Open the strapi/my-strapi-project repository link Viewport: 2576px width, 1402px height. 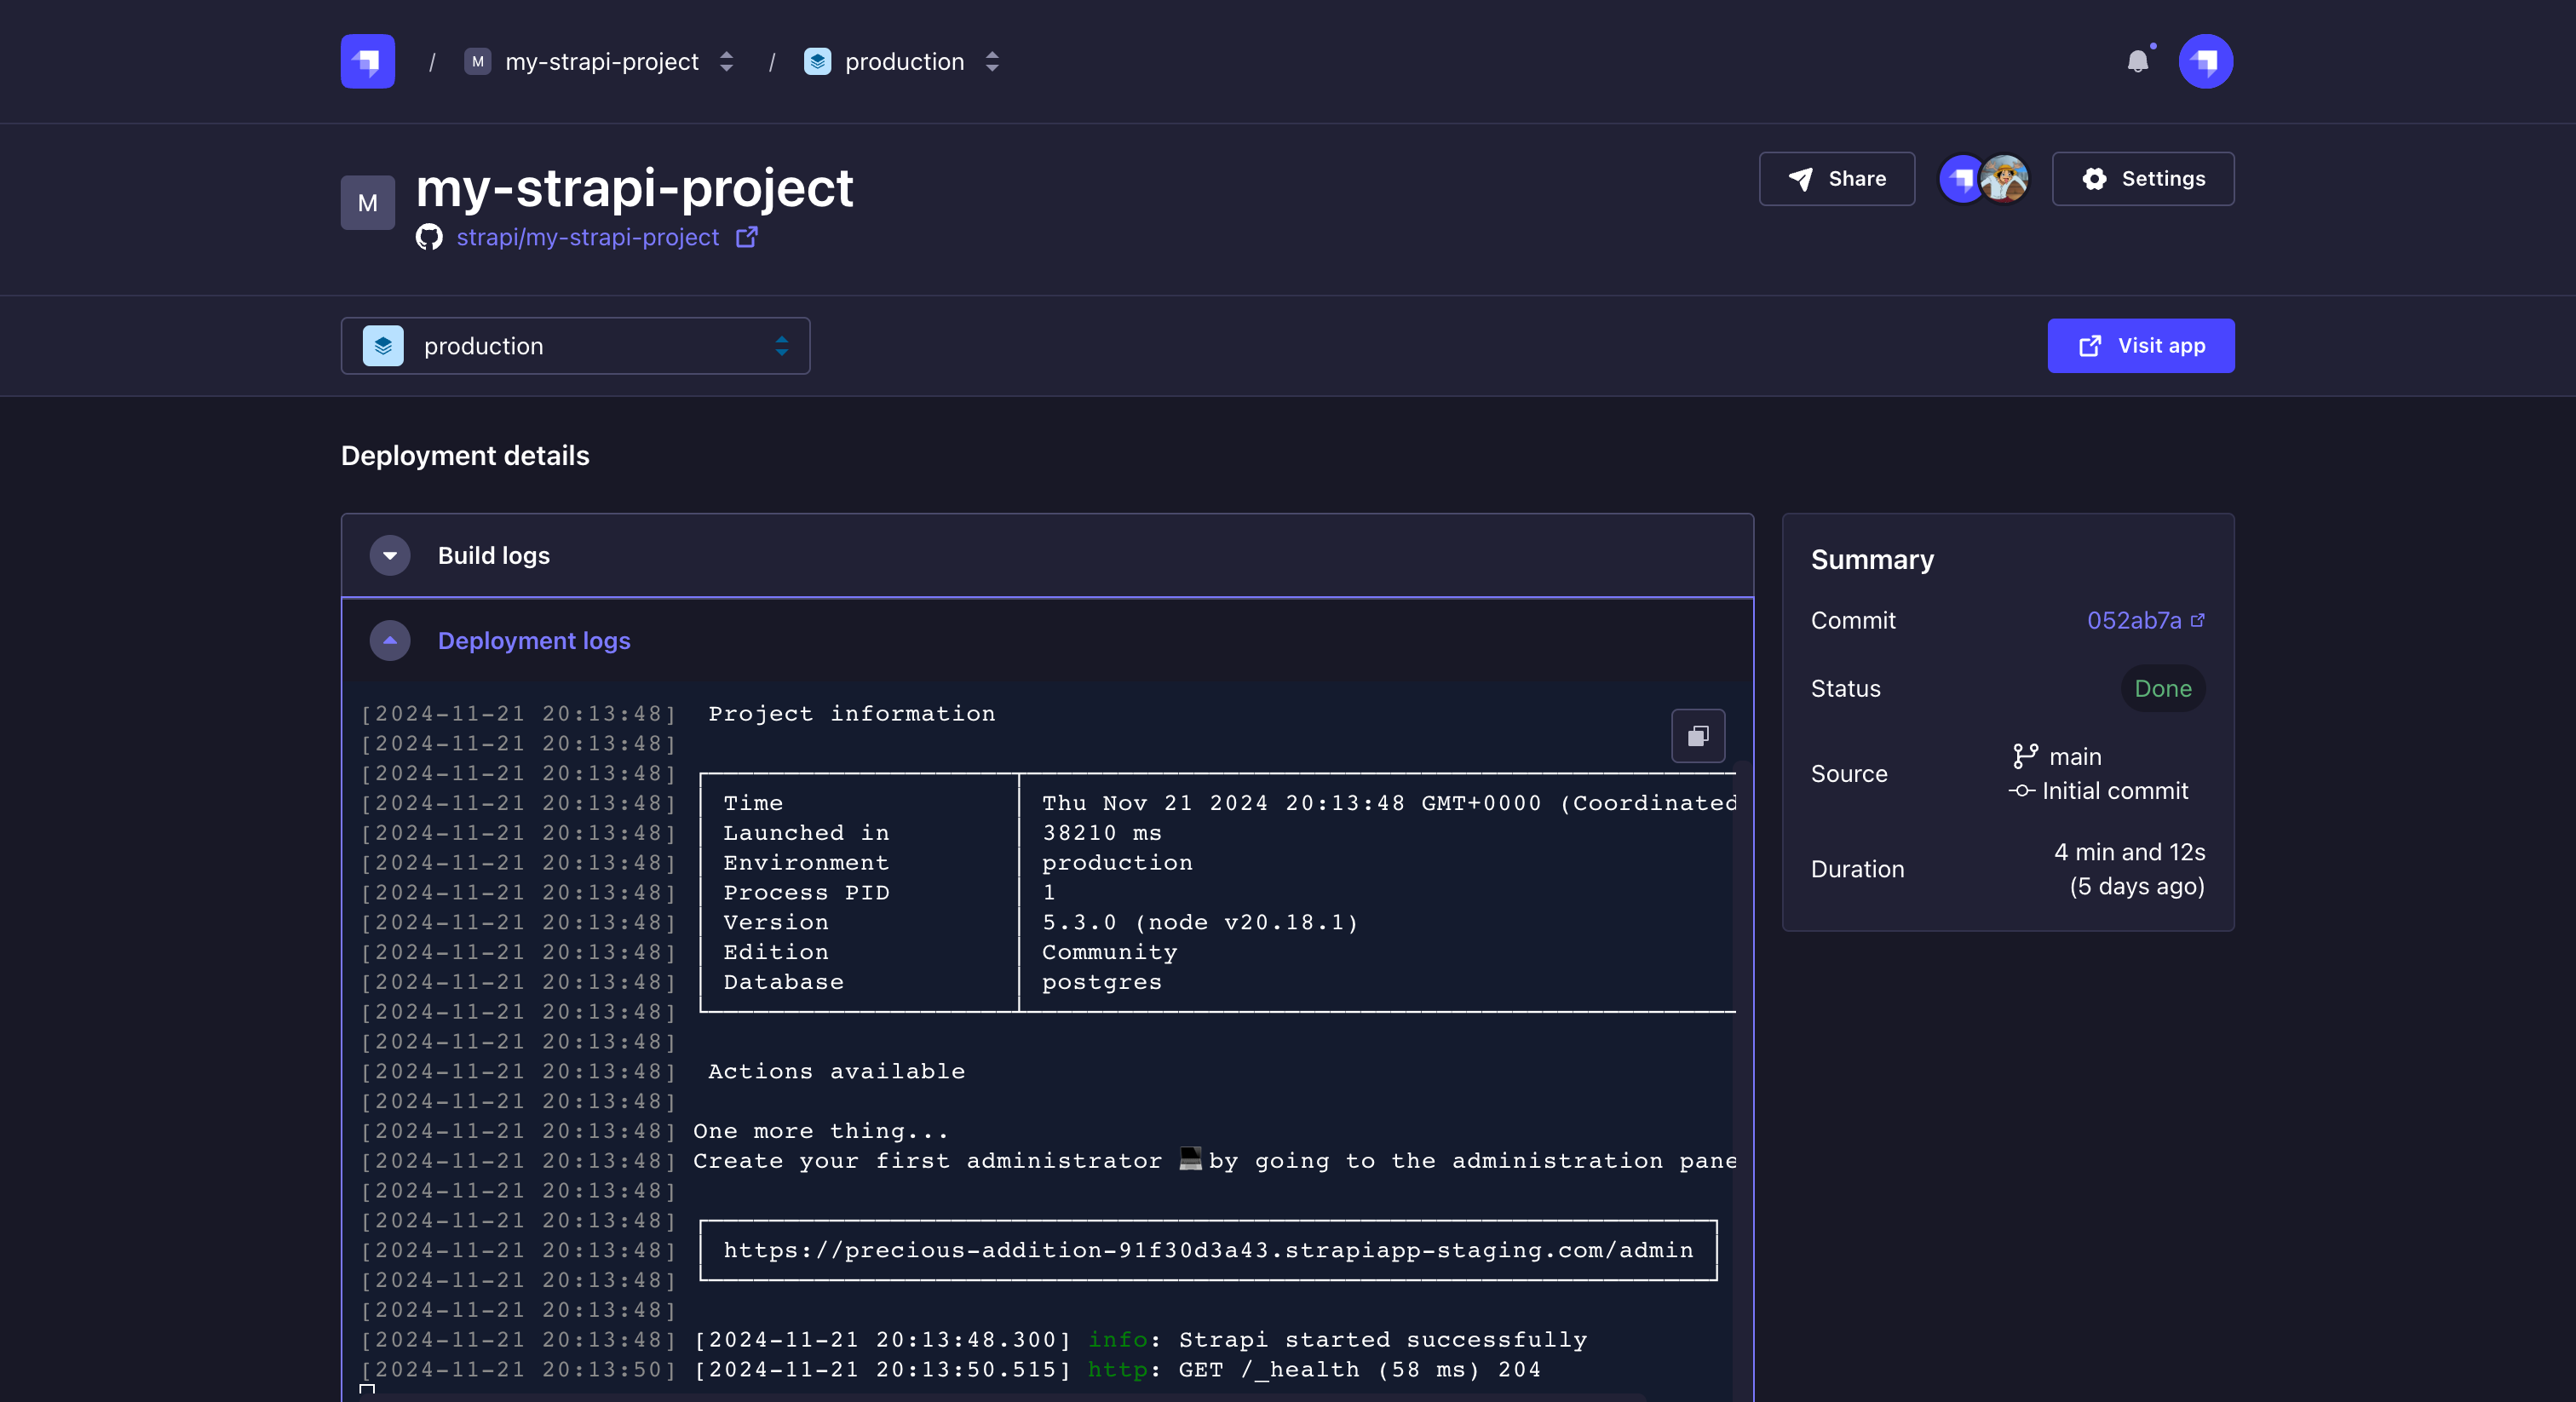click(x=587, y=237)
